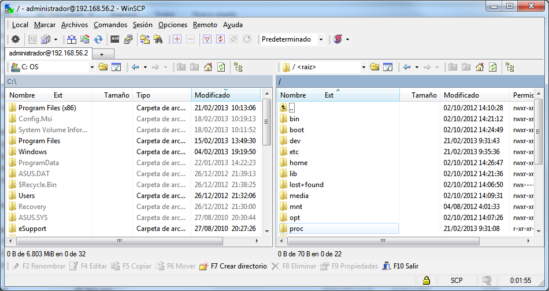Click F7 Crear directorio button
549x291 pixels.
(x=233, y=266)
